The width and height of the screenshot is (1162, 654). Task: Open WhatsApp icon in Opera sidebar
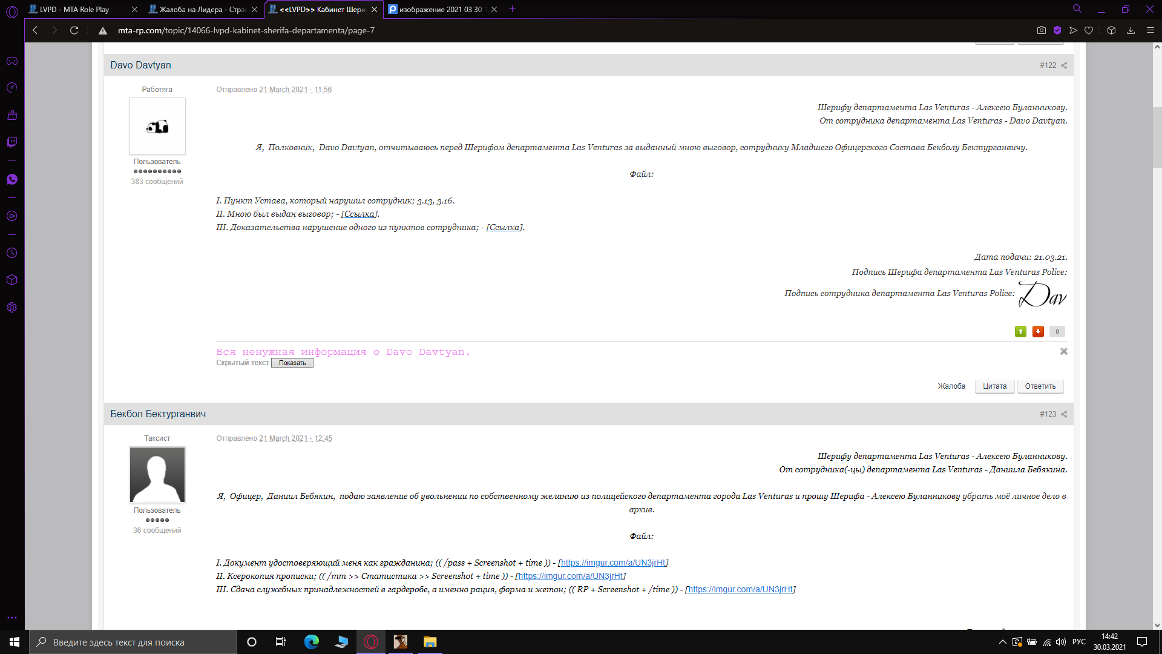click(x=12, y=179)
